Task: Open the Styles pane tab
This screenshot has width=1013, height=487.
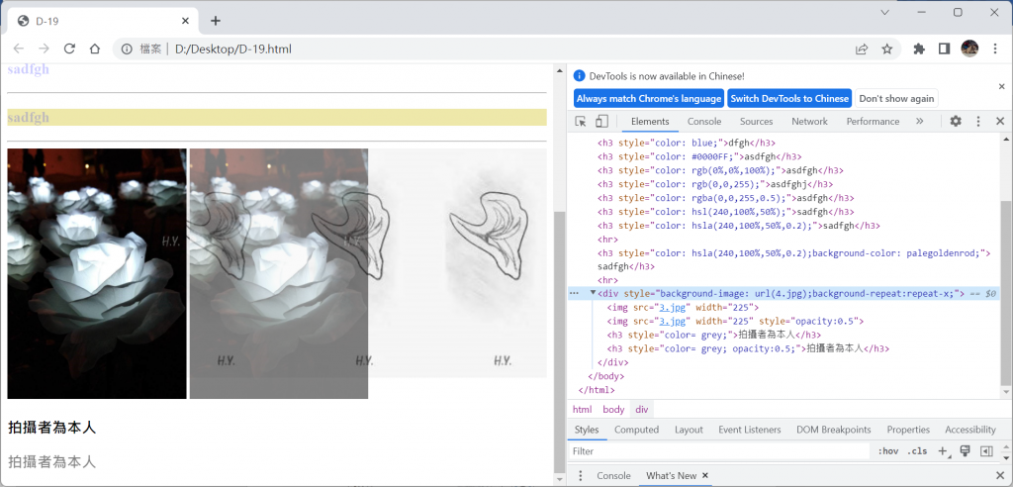Action: tap(587, 430)
